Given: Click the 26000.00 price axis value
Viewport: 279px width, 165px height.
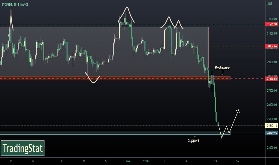Looking at the screenshot, I should 272,105.
